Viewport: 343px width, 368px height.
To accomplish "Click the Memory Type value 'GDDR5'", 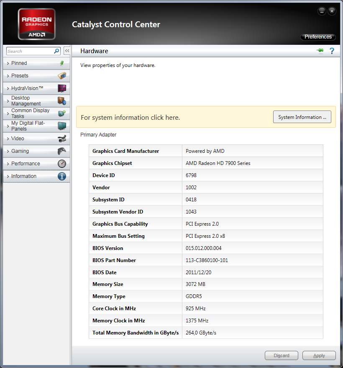I will point(194,296).
